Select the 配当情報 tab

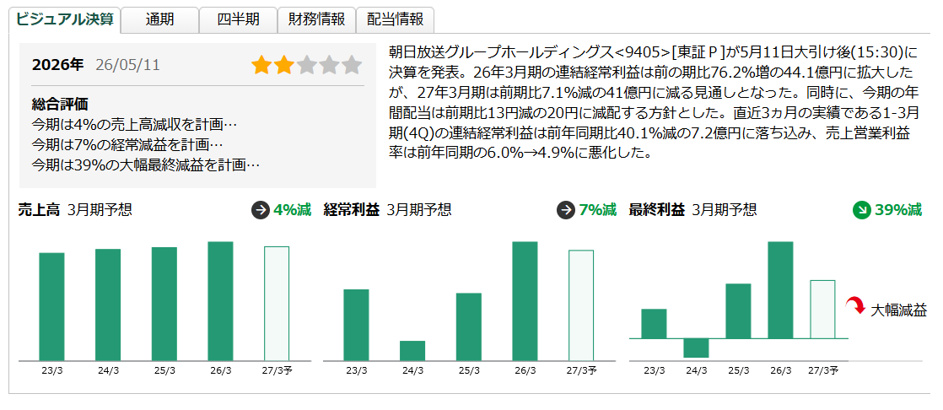395,19
